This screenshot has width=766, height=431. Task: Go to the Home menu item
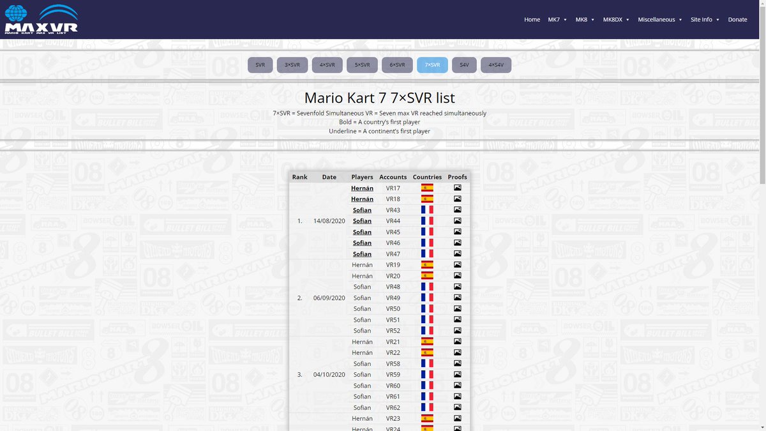pos(532,19)
